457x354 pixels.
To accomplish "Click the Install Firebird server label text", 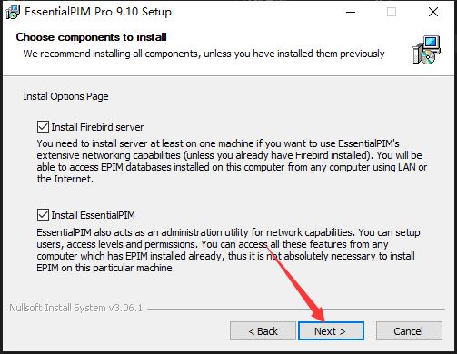I will (x=97, y=127).
